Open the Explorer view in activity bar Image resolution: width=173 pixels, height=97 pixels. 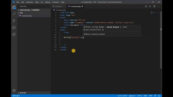tap(14, 7)
